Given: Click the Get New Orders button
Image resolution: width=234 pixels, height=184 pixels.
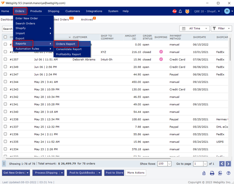Looking at the screenshot, I should pyautogui.click(x=14, y=173).
